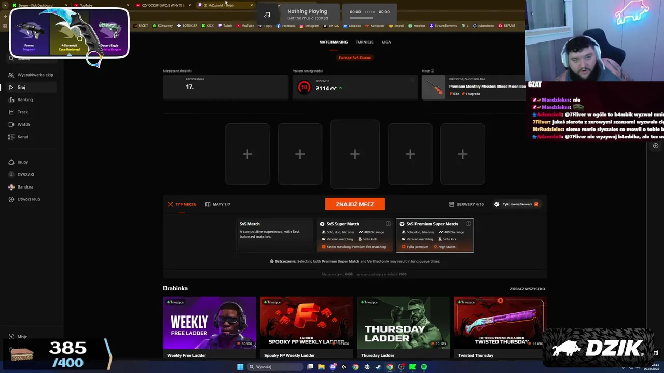Image resolution: width=664 pixels, height=373 pixels.
Task: Click the middle party slot plus
Action: click(355, 154)
